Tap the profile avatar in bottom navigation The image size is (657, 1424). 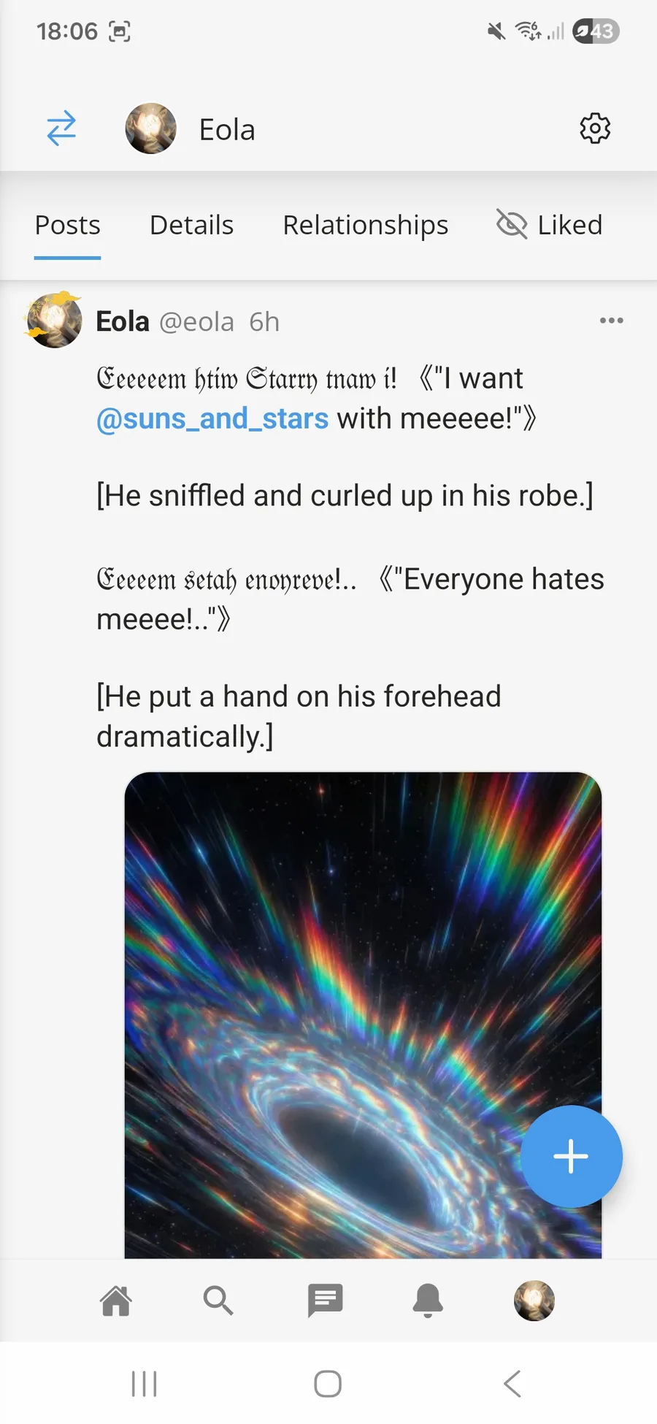[x=534, y=1301]
